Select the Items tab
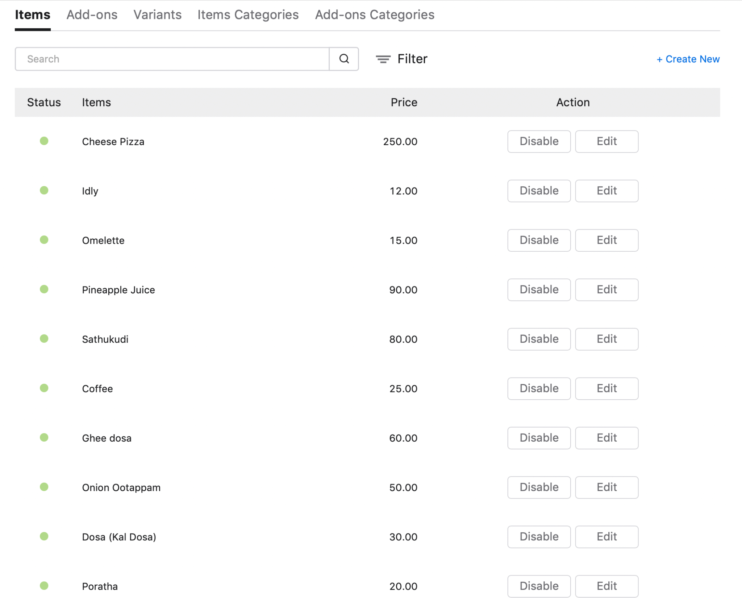The height and width of the screenshot is (598, 742). point(32,15)
